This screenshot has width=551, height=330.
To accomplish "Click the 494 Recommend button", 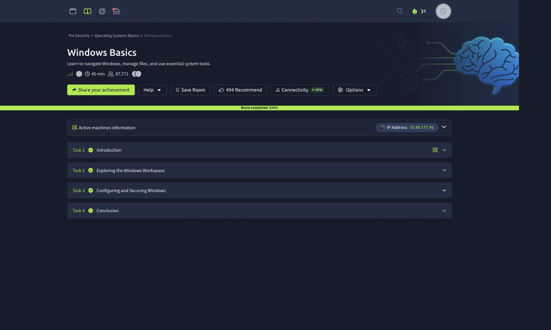I will (x=241, y=90).
